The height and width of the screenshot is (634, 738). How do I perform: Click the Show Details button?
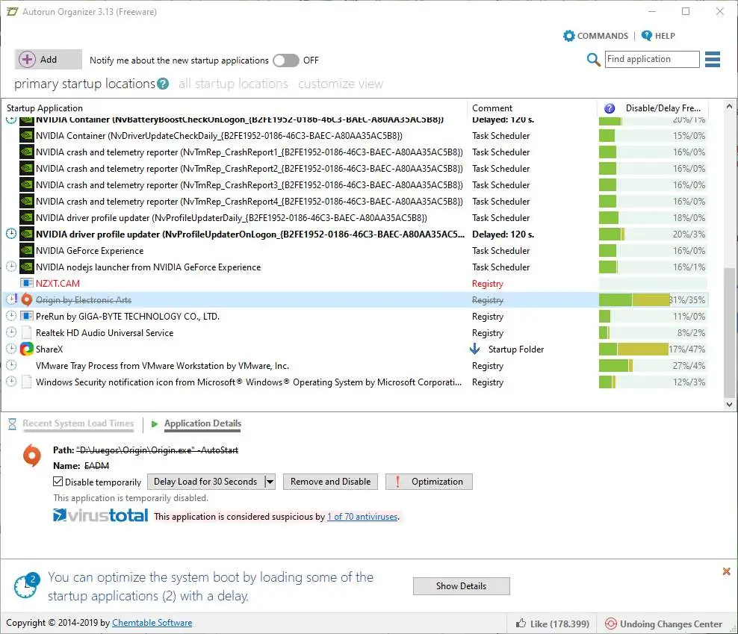click(462, 586)
